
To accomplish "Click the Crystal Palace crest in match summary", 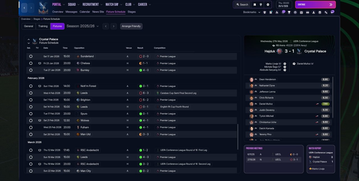I will click(299, 51).
